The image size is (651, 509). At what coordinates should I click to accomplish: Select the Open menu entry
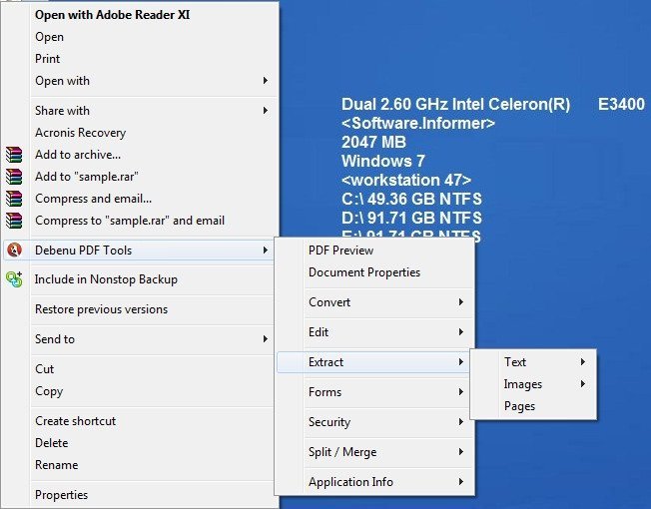(140, 37)
